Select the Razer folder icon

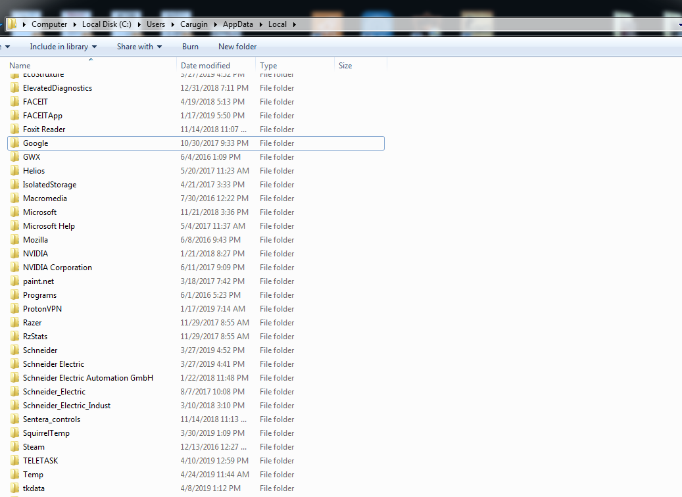[14, 323]
